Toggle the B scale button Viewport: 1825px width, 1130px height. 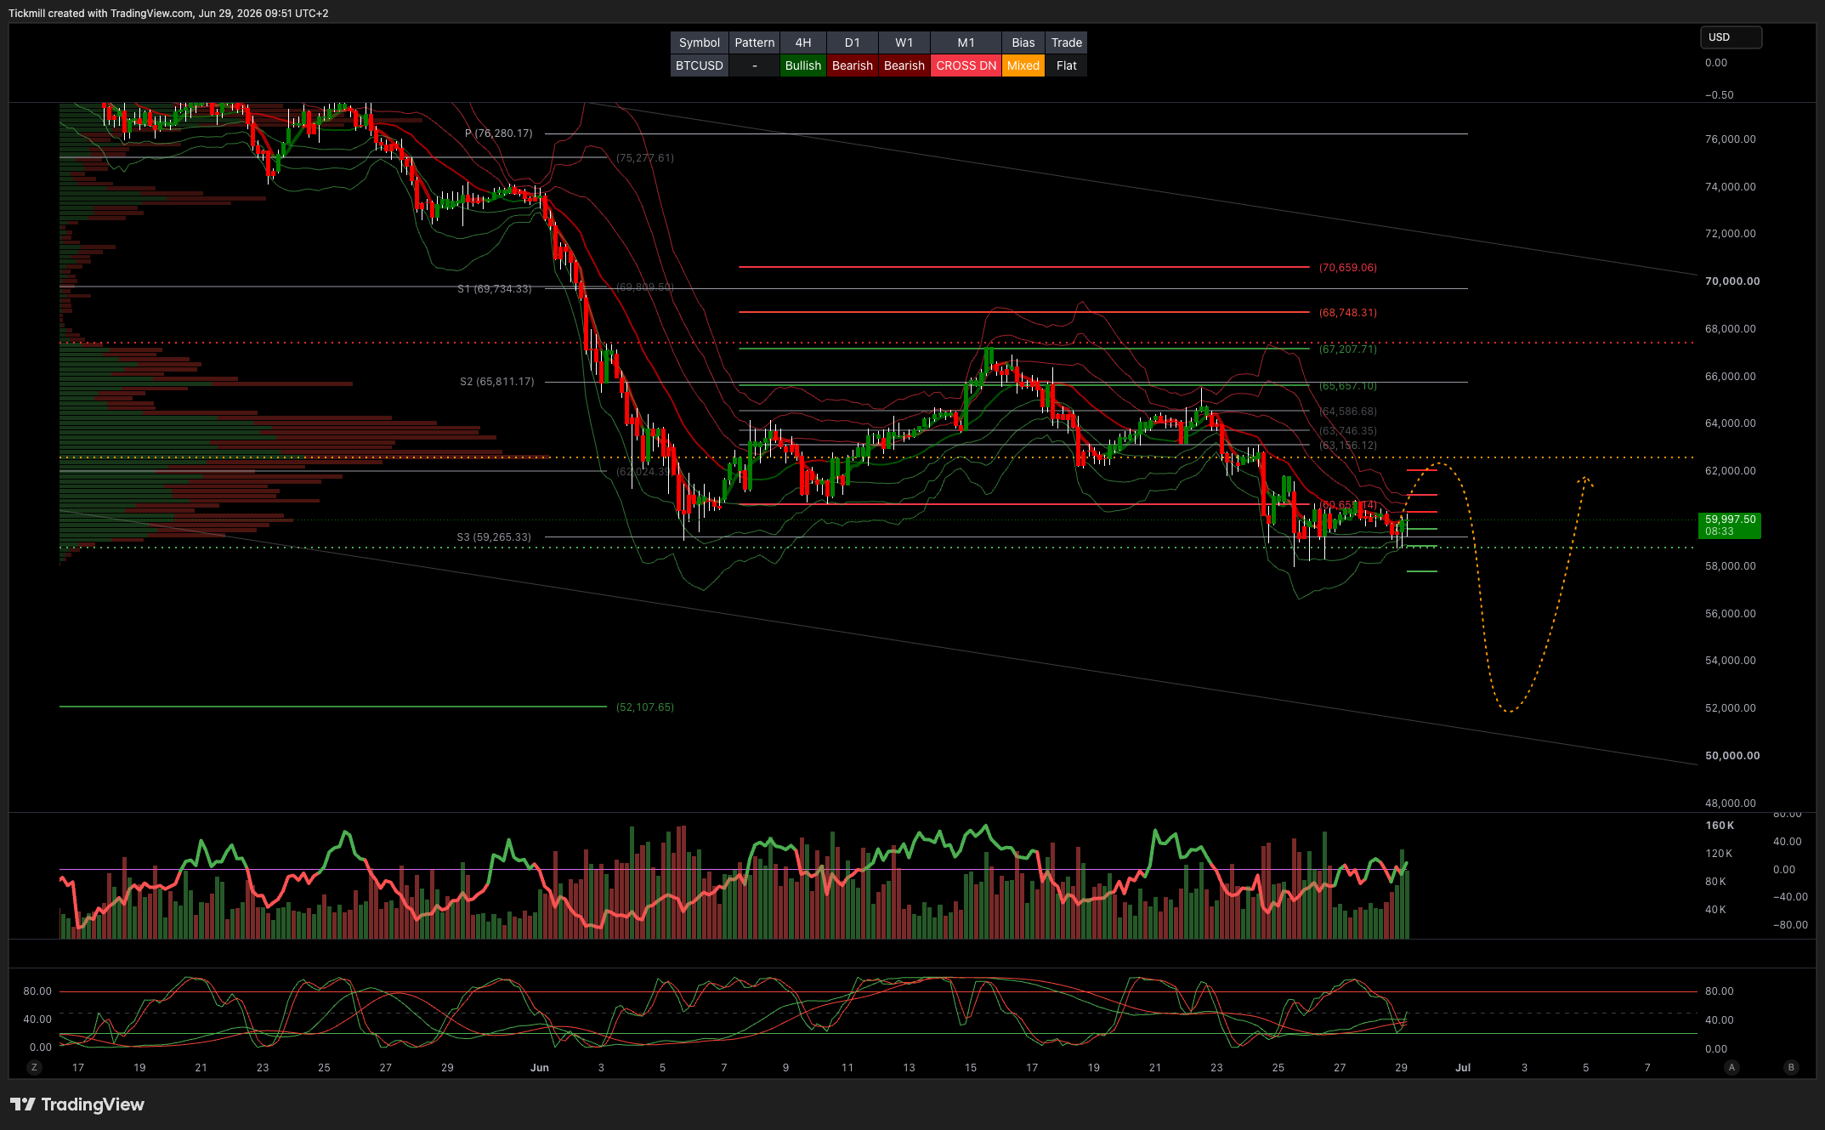[1791, 1067]
